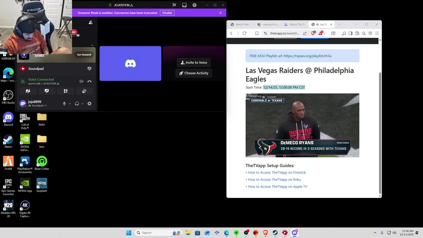Open Brave VPN shield icon
This screenshot has width=423, height=238.
[370, 33]
